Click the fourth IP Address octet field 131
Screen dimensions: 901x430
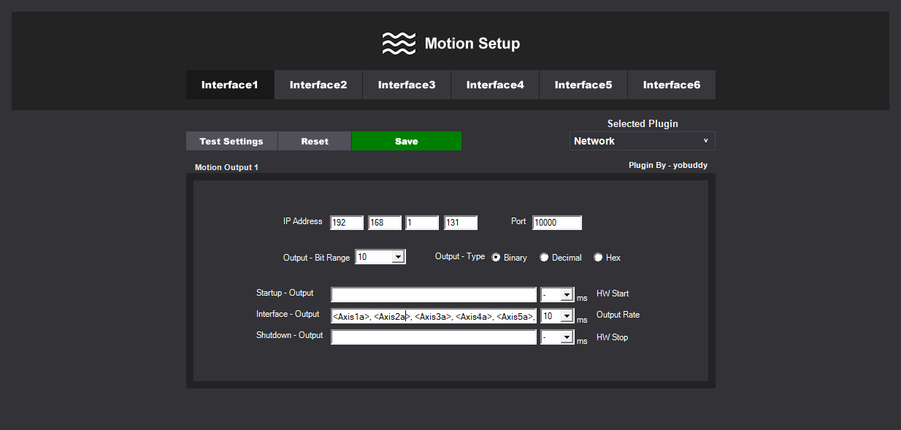[461, 223]
